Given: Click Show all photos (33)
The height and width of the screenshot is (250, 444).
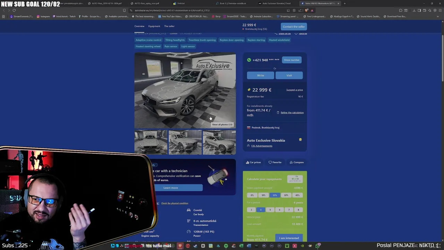Looking at the screenshot, I should (x=222, y=125).
